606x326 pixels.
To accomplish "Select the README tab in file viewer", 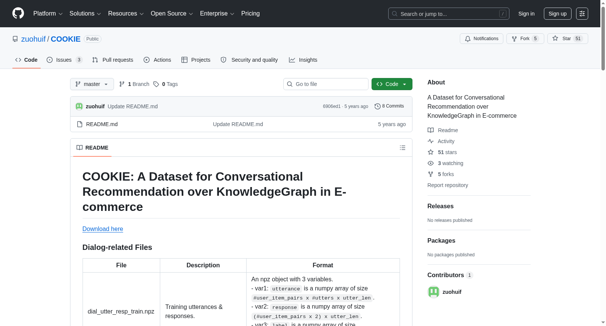I will pyautogui.click(x=92, y=148).
